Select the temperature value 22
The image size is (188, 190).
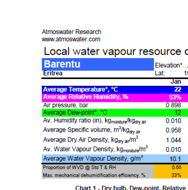[177, 90]
